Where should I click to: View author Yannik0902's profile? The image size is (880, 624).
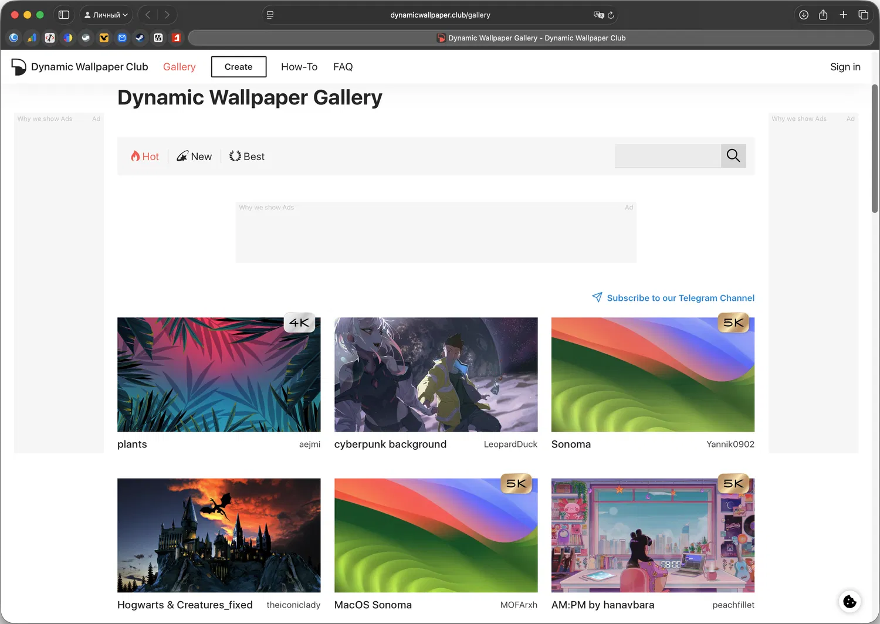click(x=730, y=445)
